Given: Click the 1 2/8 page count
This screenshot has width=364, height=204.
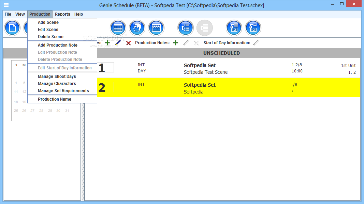Looking at the screenshot, I should click(297, 65).
